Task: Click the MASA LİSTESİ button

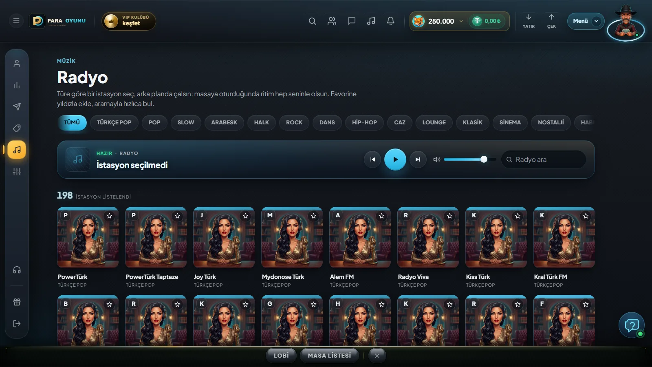Action: coord(329,356)
